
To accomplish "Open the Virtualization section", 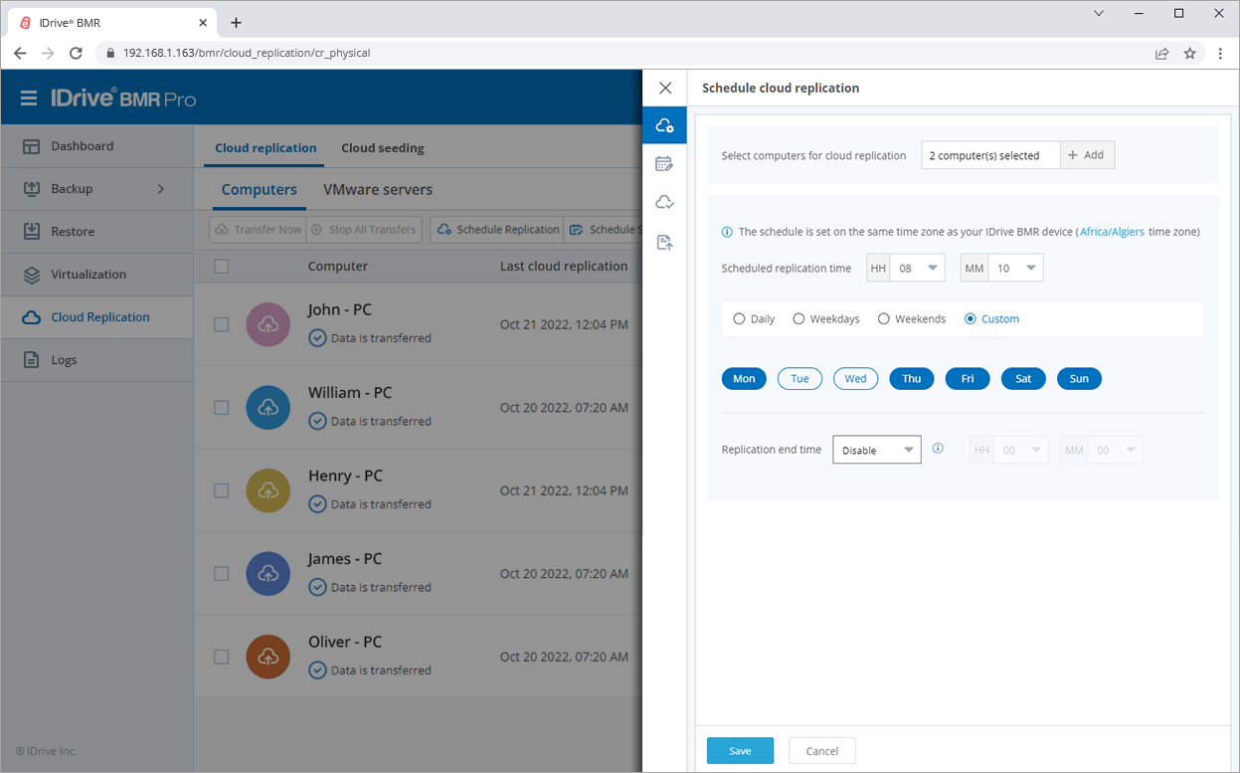I will click(94, 274).
